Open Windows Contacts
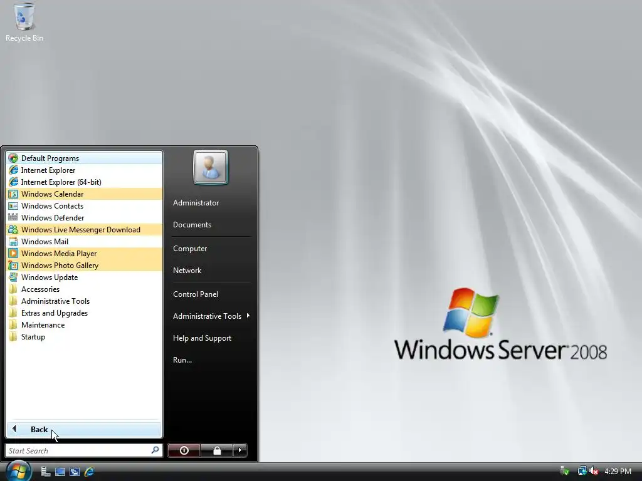 pyautogui.click(x=85, y=205)
